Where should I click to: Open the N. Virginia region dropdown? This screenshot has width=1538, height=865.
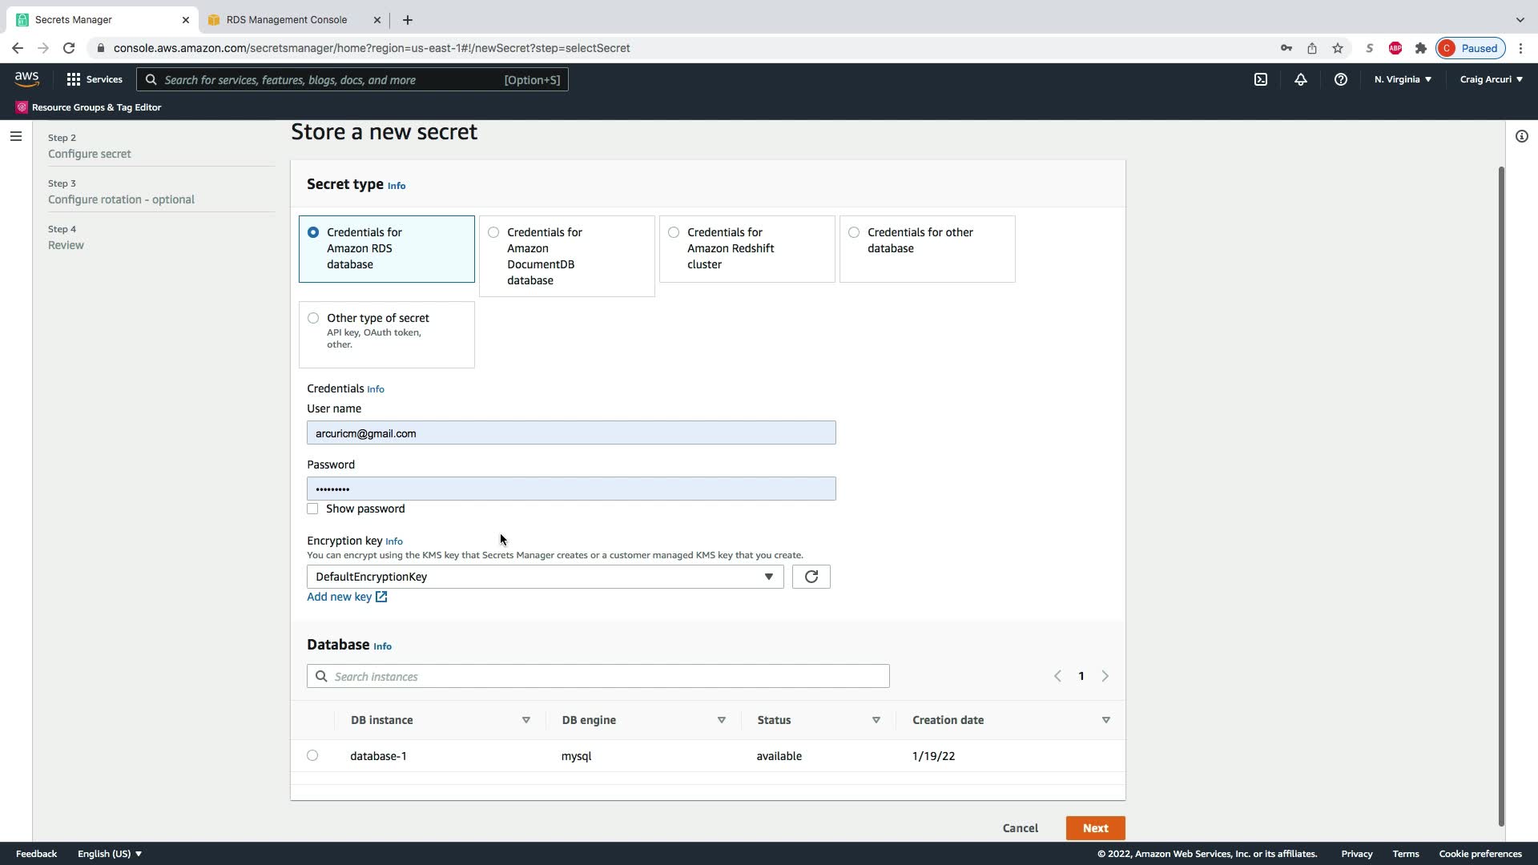[x=1403, y=79]
